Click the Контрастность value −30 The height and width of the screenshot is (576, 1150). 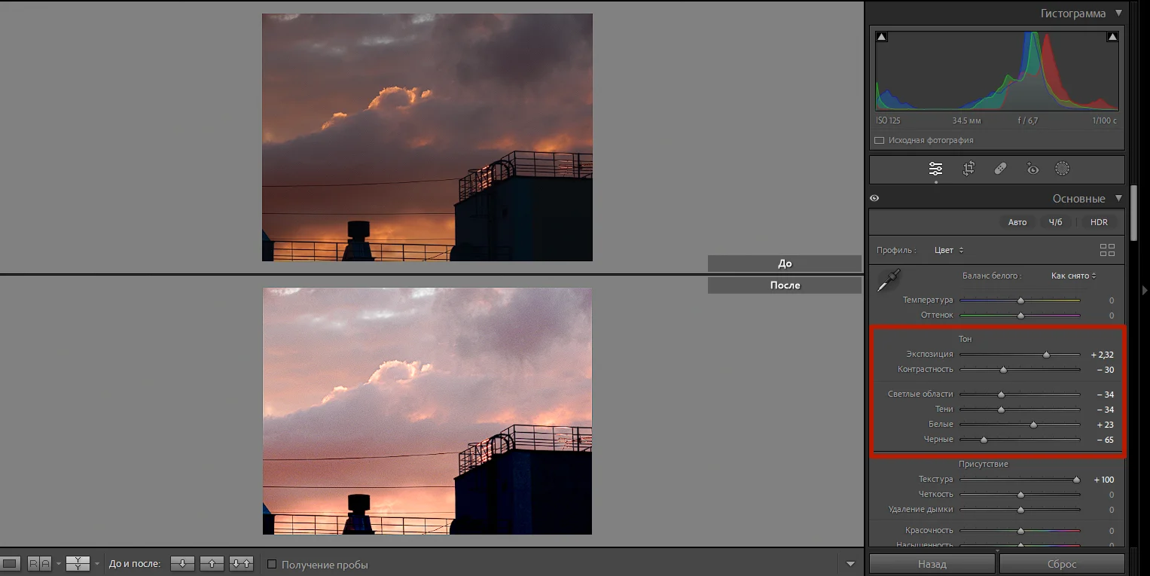(1105, 370)
